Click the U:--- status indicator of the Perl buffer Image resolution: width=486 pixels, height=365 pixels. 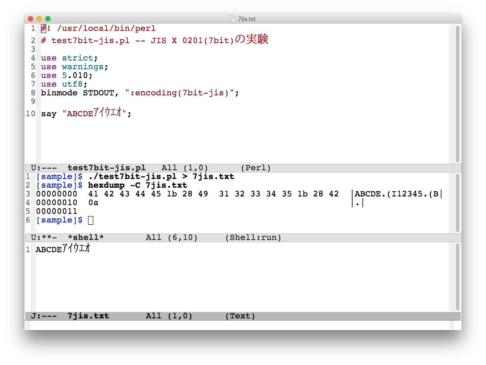coord(44,168)
